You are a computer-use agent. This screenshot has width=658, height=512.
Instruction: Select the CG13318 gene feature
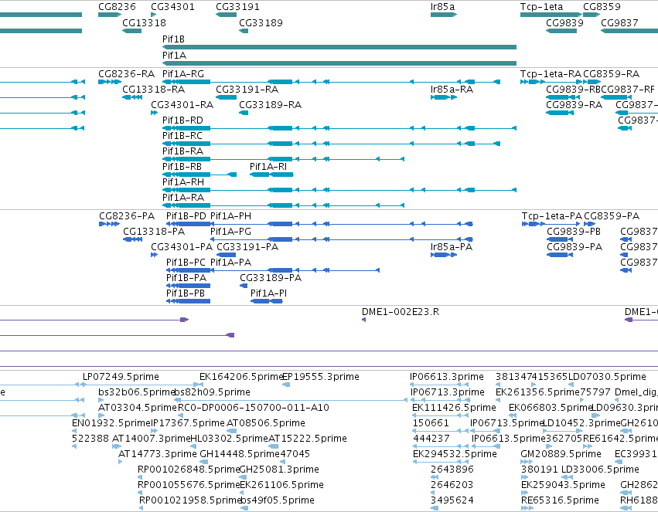pos(131,31)
